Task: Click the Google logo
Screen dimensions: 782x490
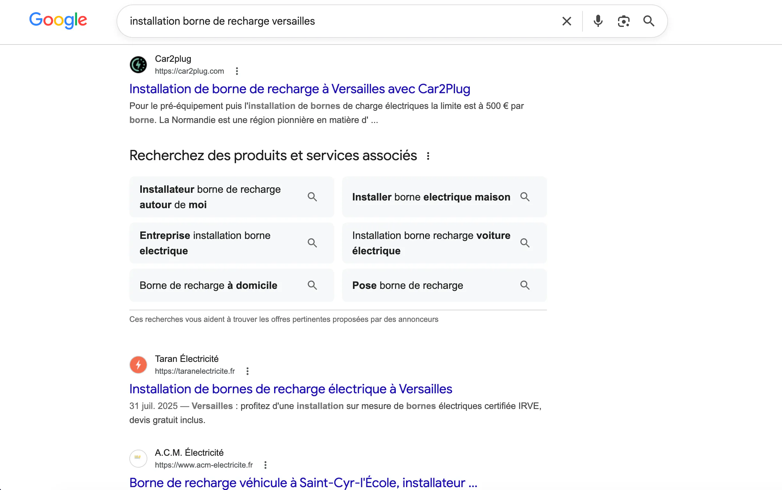Action: click(58, 20)
